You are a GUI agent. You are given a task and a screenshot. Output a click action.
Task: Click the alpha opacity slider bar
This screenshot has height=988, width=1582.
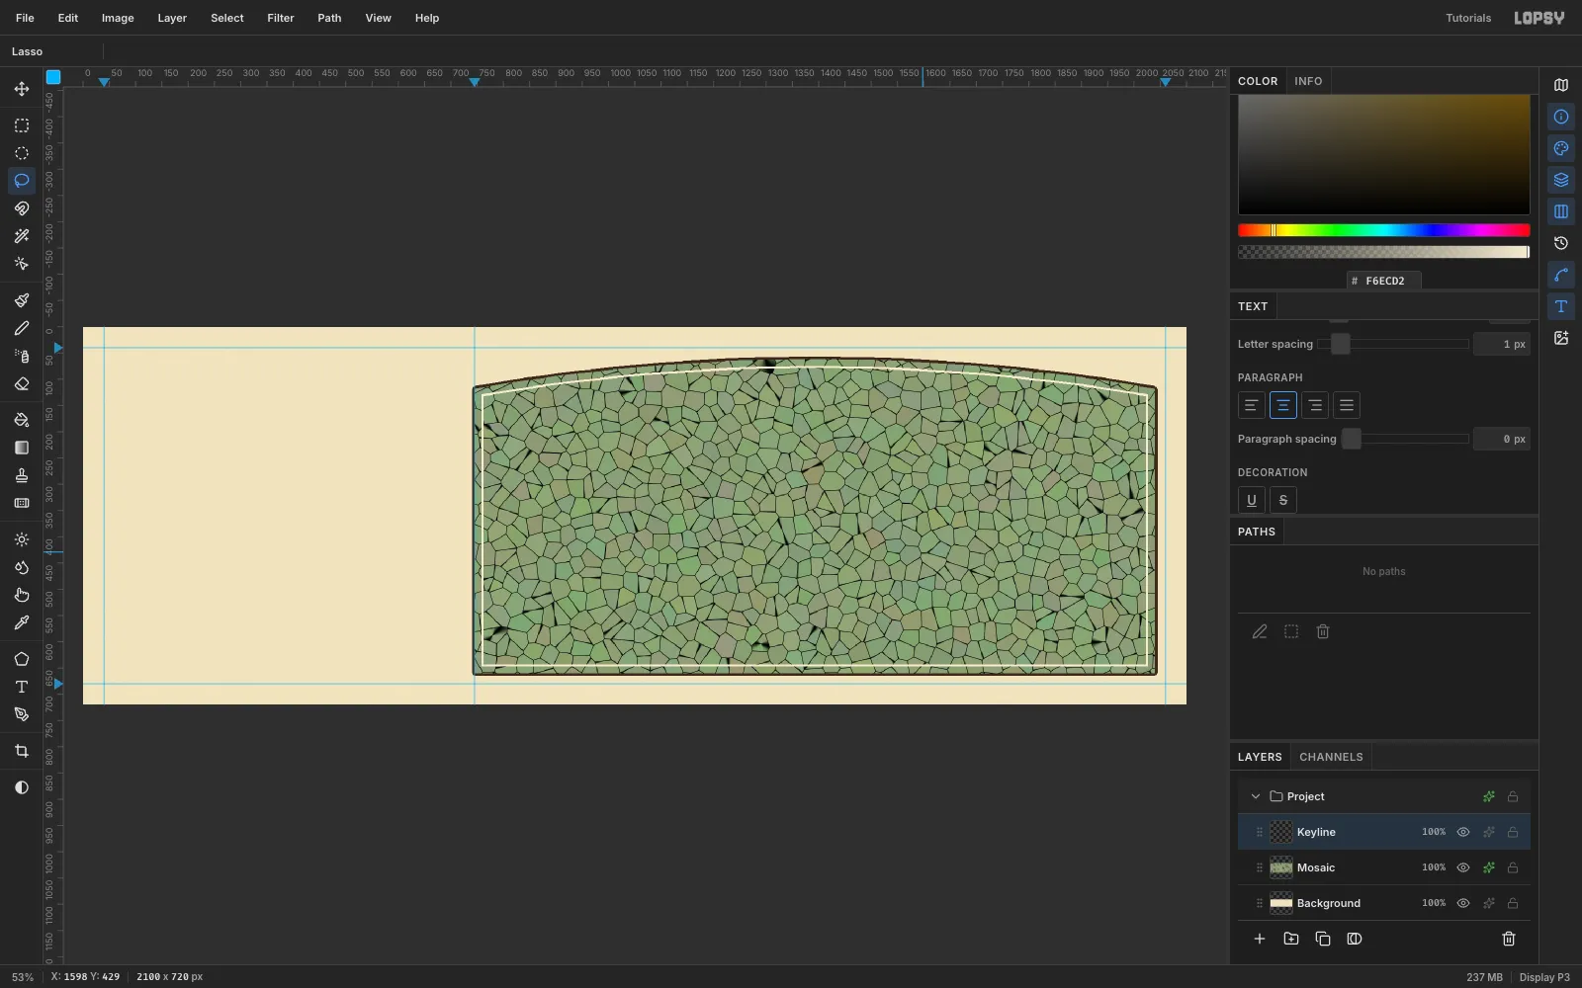point(1384,252)
